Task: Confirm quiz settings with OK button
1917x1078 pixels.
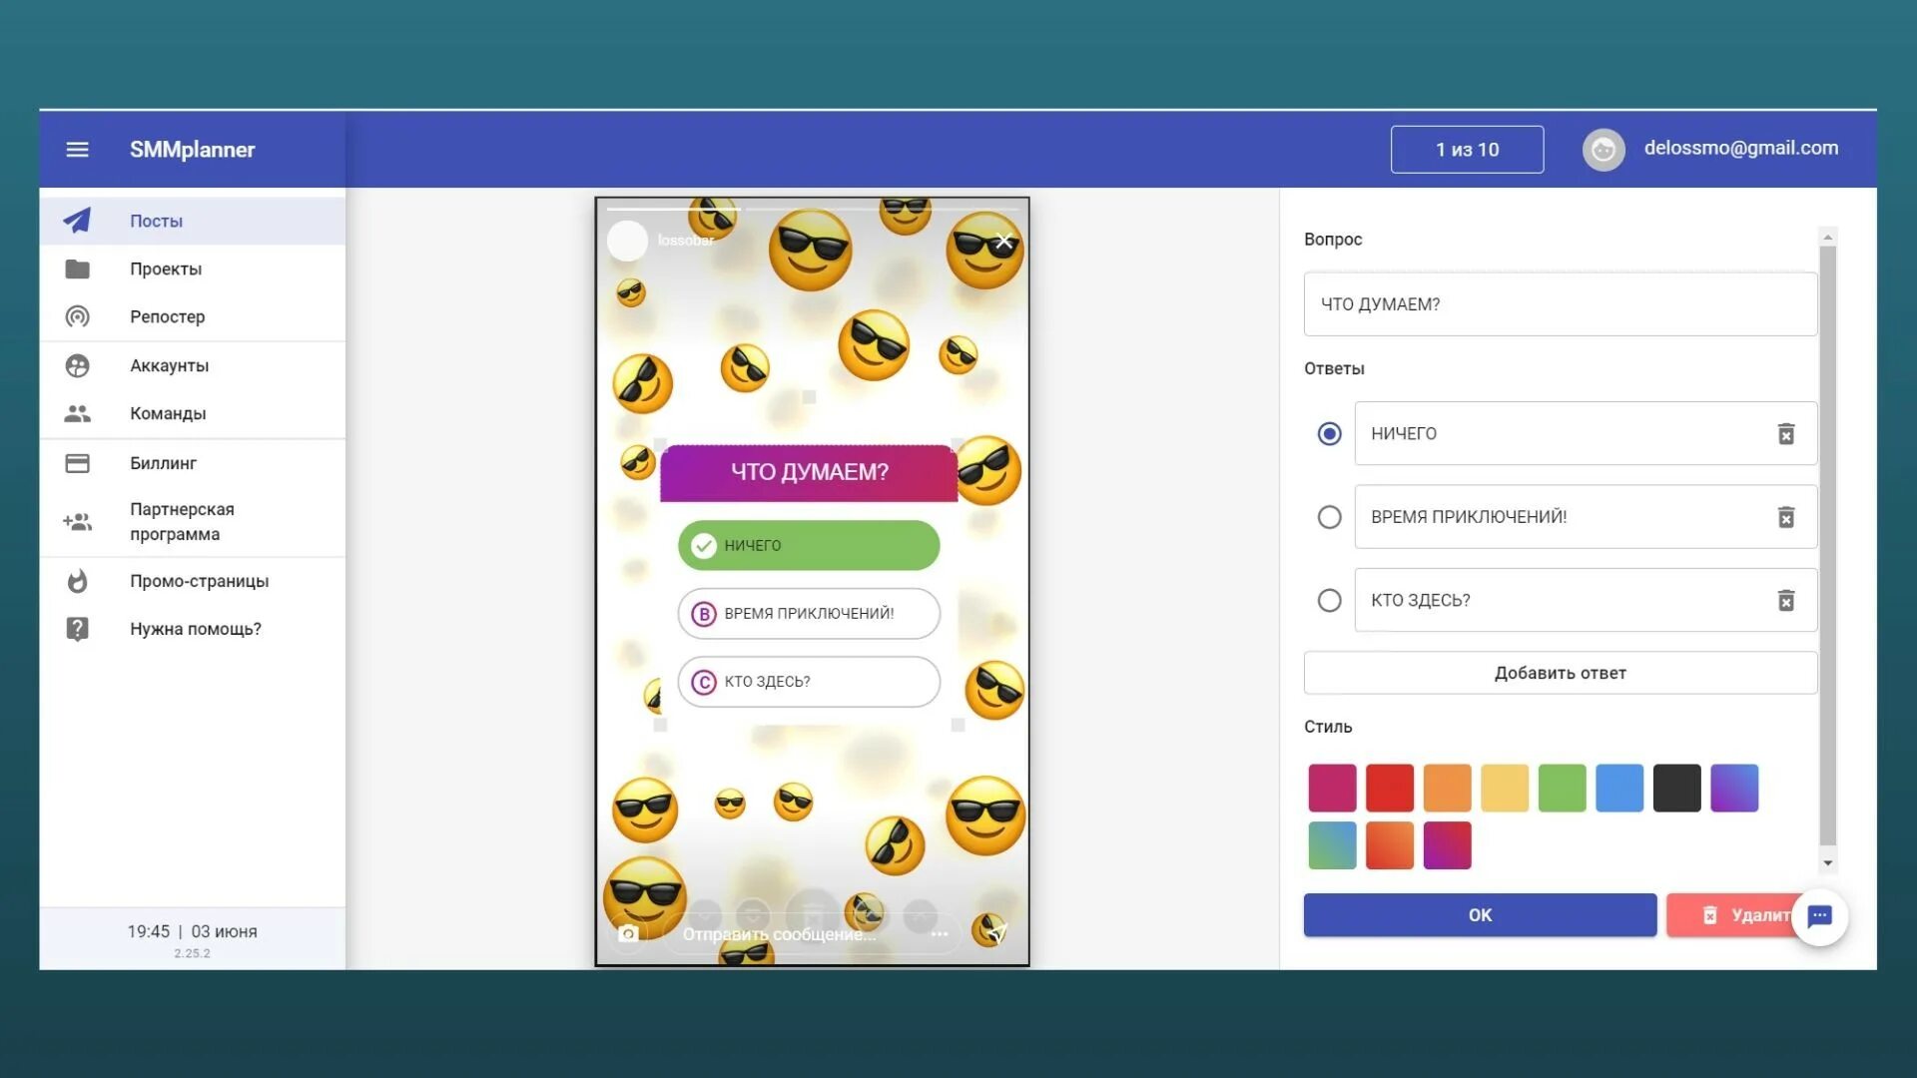Action: (x=1480, y=914)
